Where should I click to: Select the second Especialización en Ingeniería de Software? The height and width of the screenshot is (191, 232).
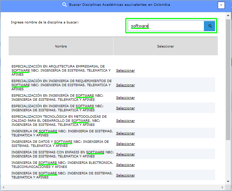[125, 108]
